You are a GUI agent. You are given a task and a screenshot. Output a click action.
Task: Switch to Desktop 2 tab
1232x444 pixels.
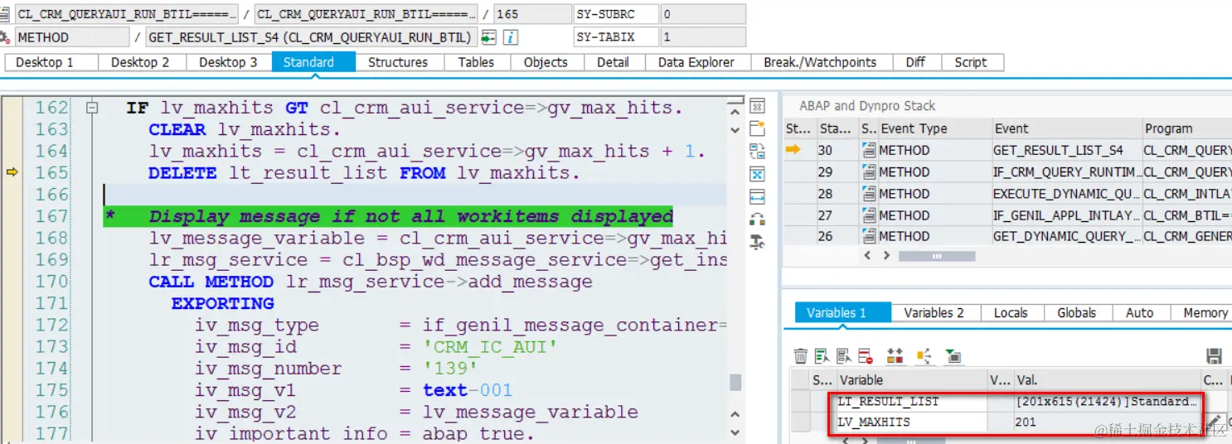point(141,62)
